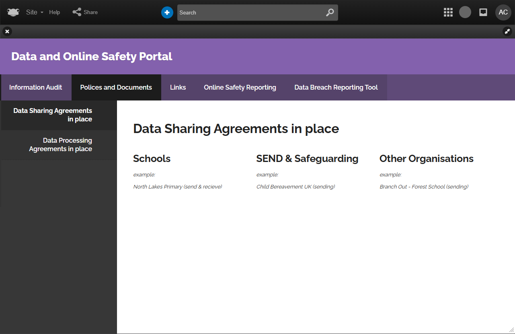This screenshot has width=515, height=334.
Task: Click the Share icon
Action: [77, 12]
